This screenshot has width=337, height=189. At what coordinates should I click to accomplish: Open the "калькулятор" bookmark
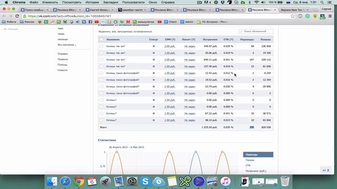coord(144,22)
